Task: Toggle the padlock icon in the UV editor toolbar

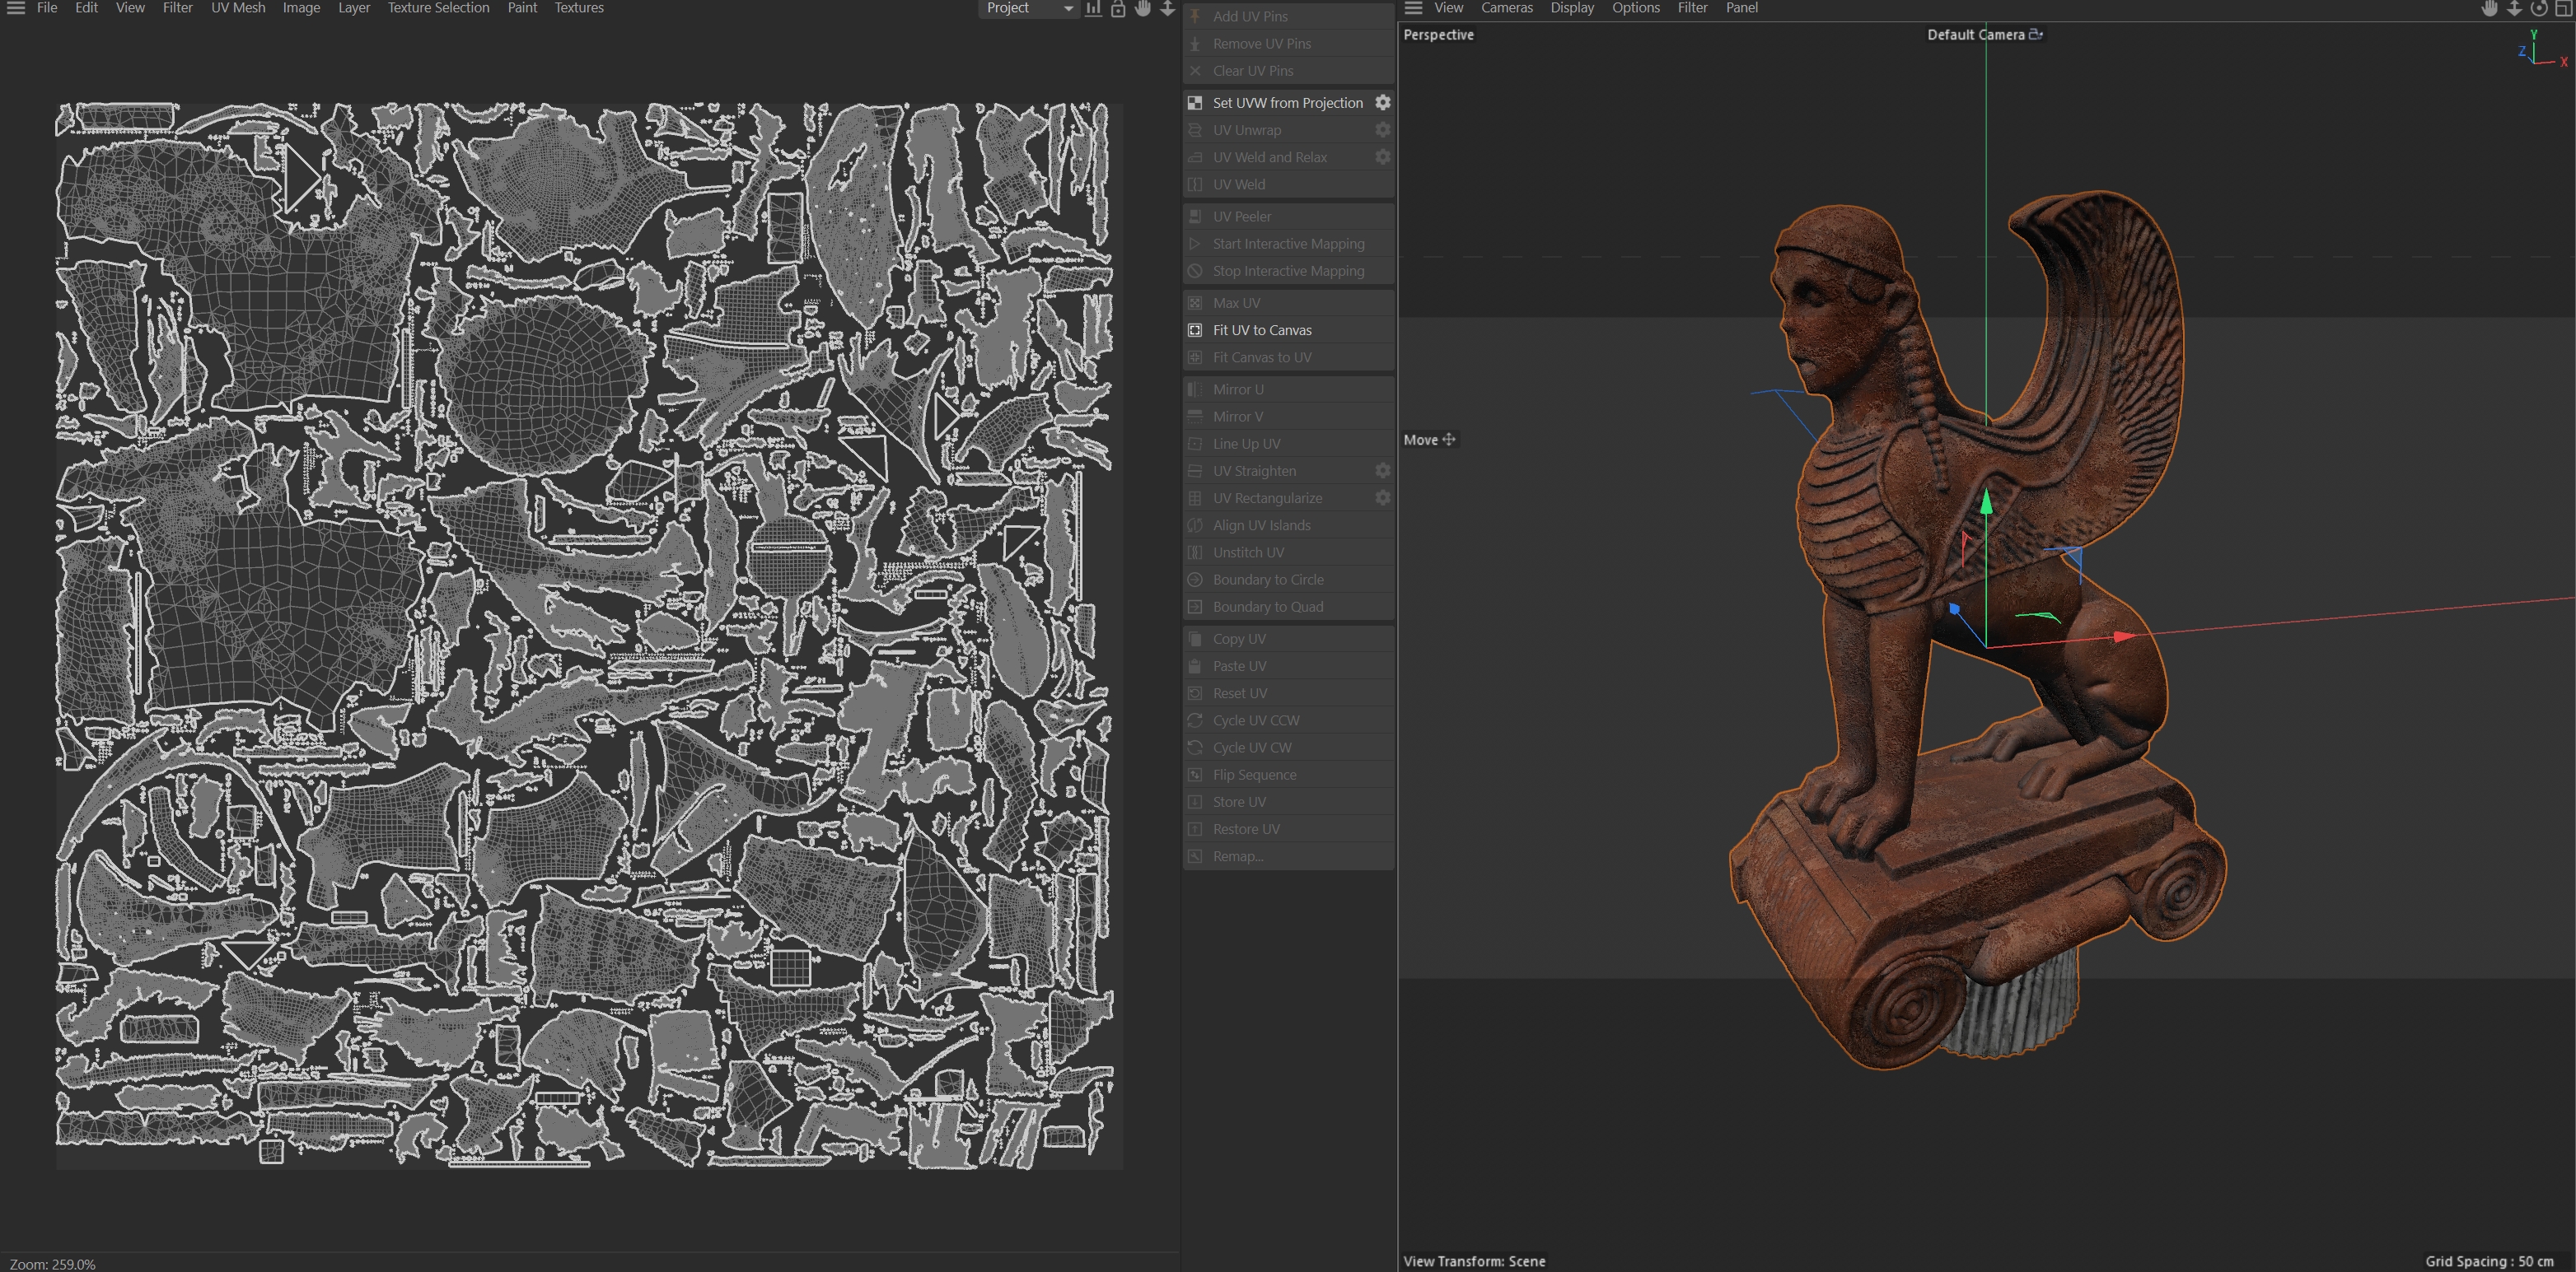Action: [x=1118, y=8]
